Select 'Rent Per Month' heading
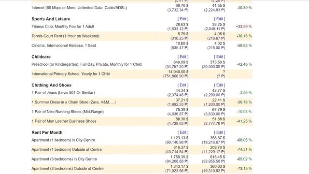 tap(47, 132)
